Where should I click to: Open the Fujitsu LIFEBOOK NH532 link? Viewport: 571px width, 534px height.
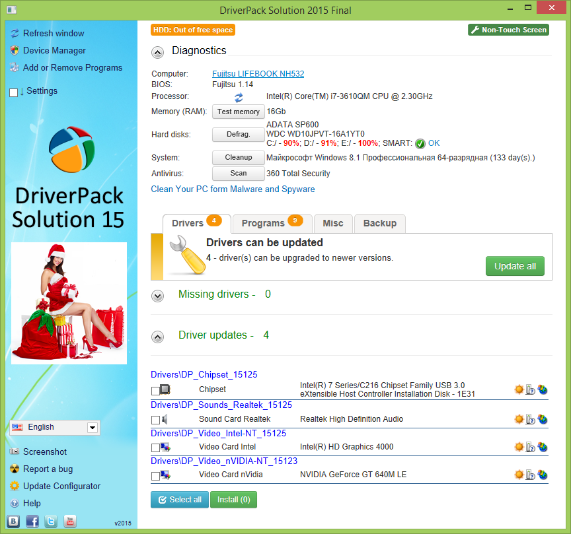[258, 74]
